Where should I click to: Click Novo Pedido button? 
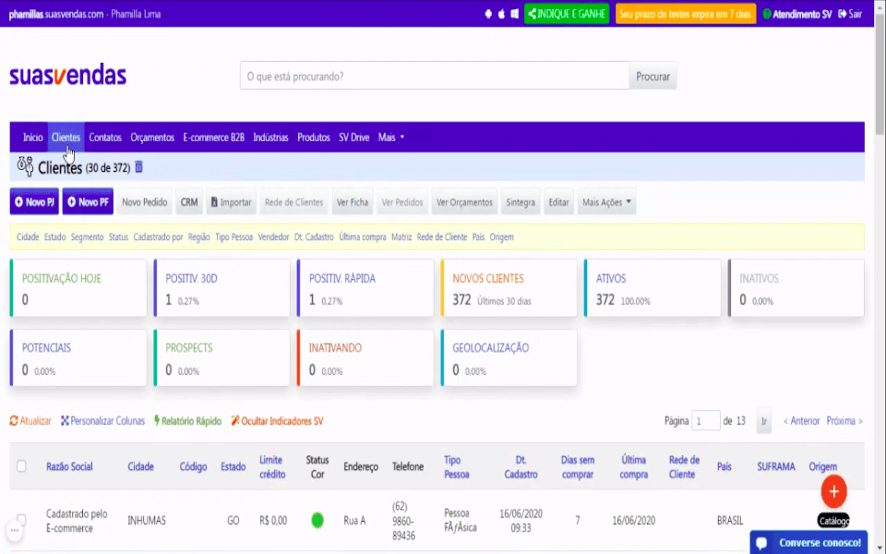145,202
